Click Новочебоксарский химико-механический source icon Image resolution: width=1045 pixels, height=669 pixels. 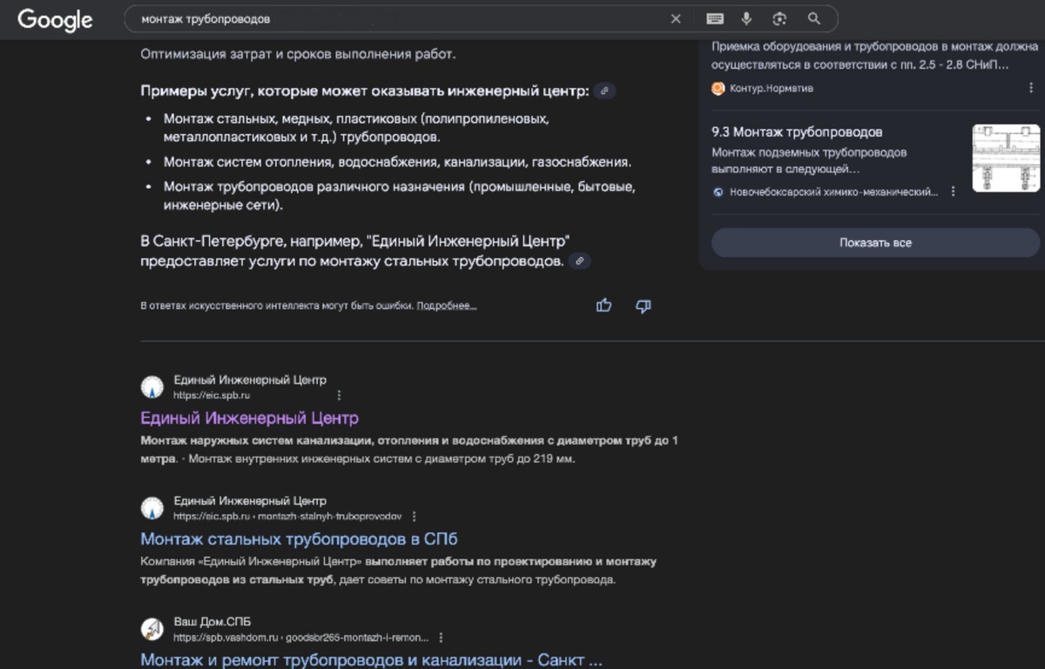[x=718, y=191]
